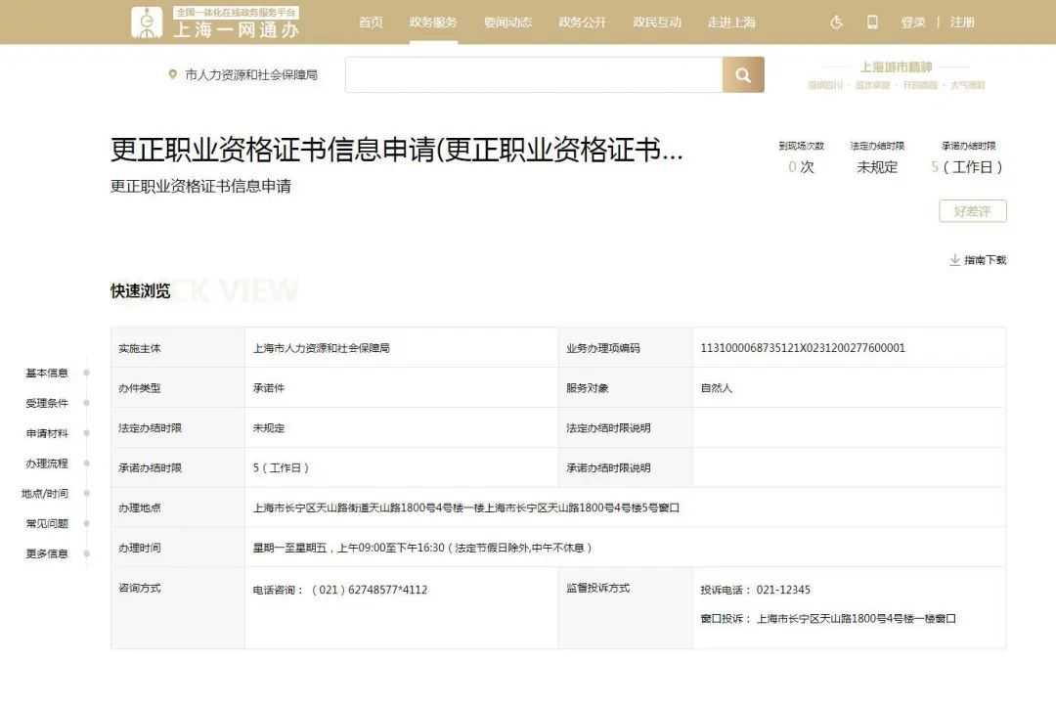This screenshot has height=706, width=1056.
Task: Select the 政务服务 navigation tab
Action: [433, 22]
